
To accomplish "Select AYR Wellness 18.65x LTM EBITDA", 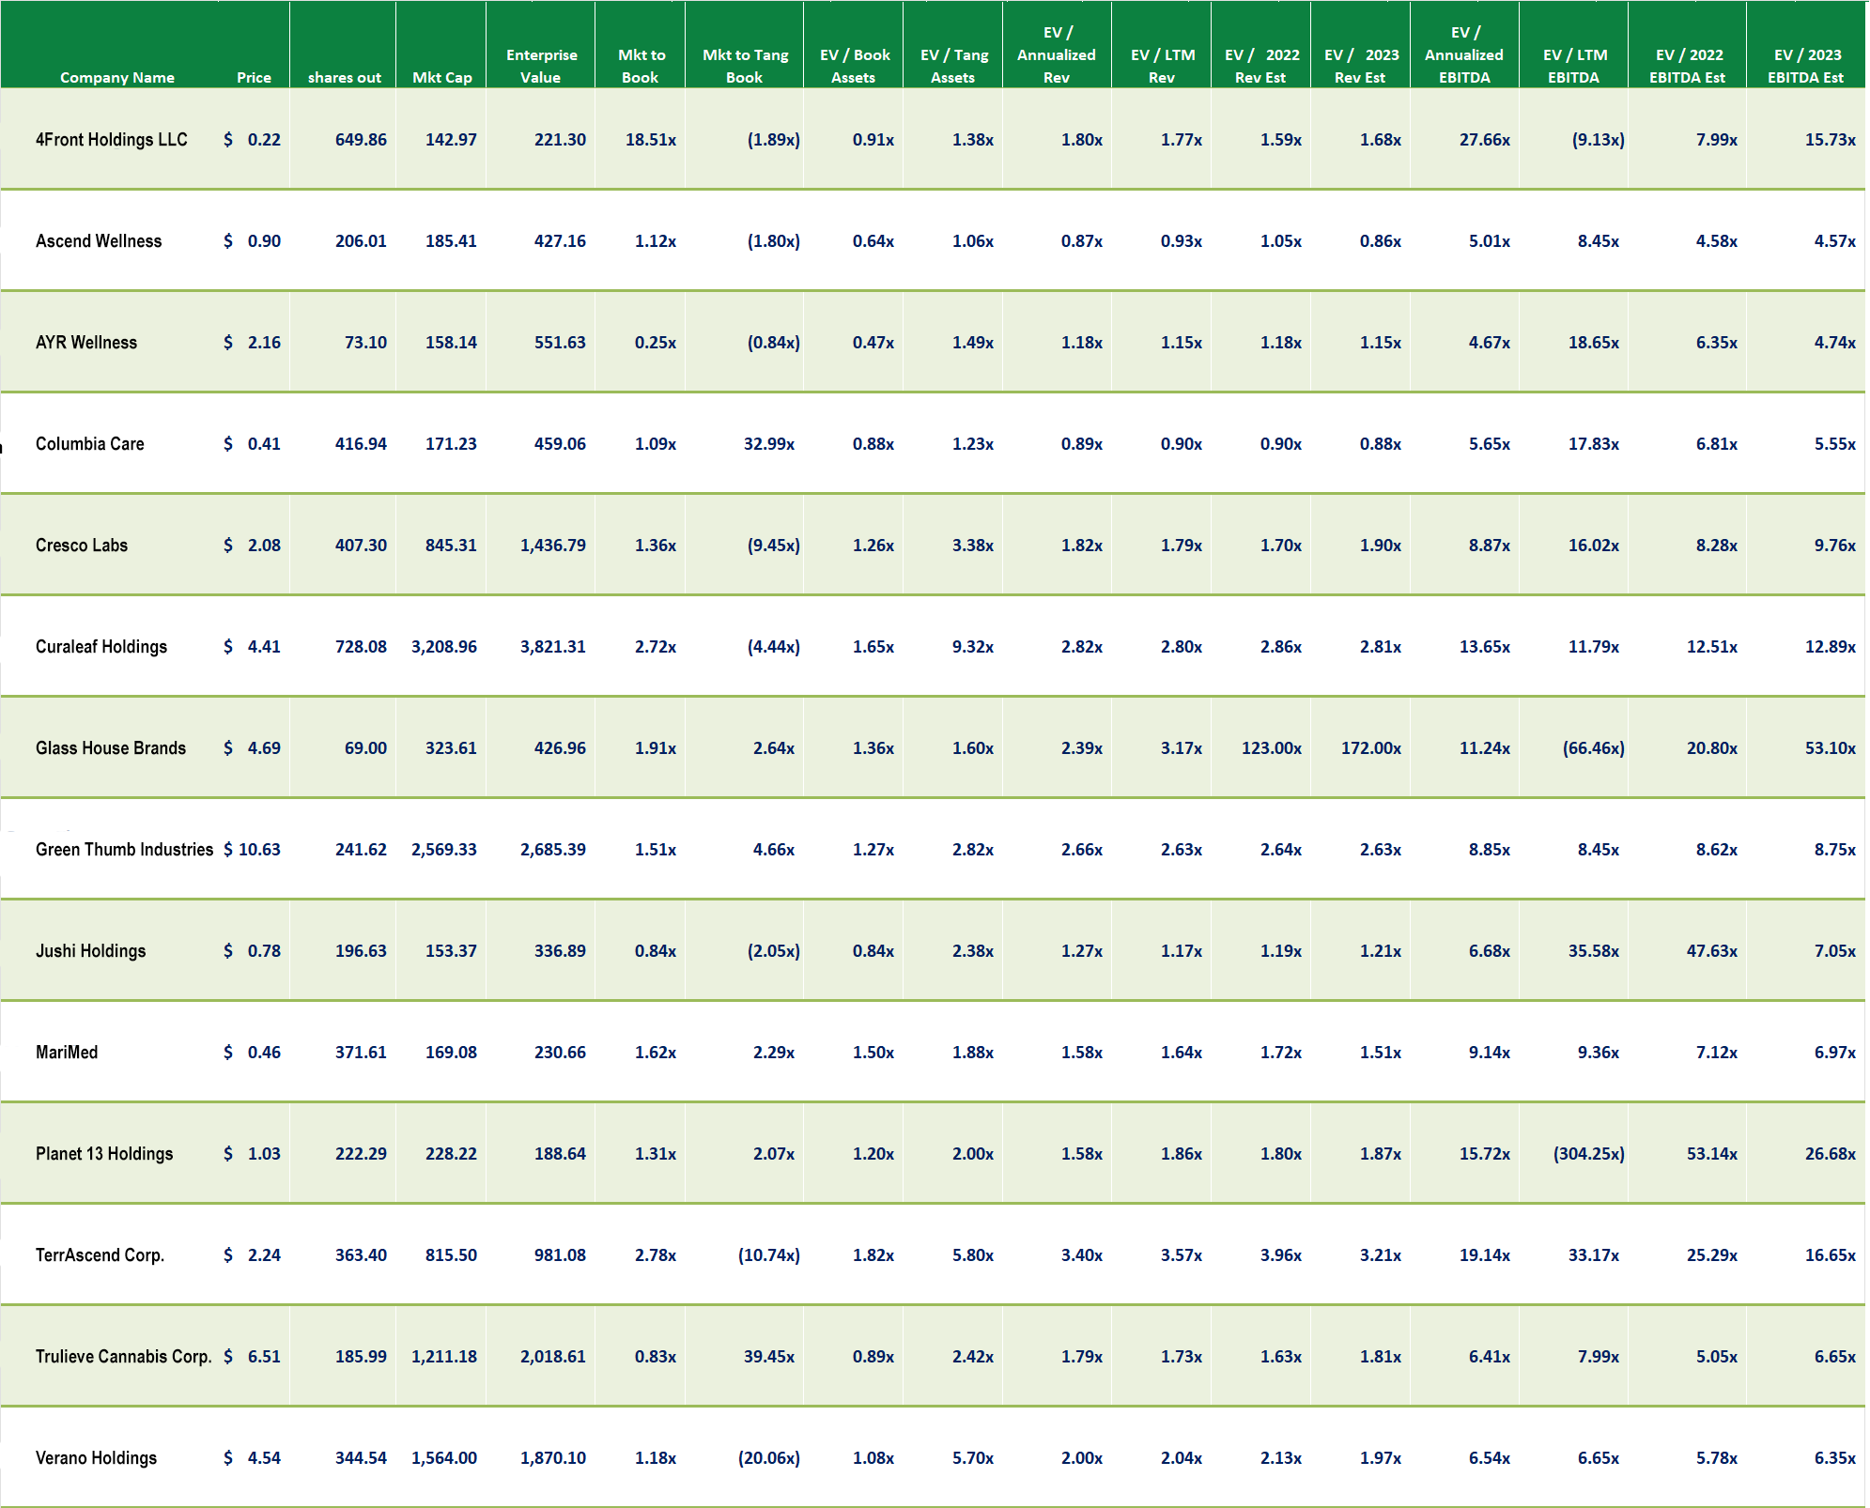I will point(1594,343).
